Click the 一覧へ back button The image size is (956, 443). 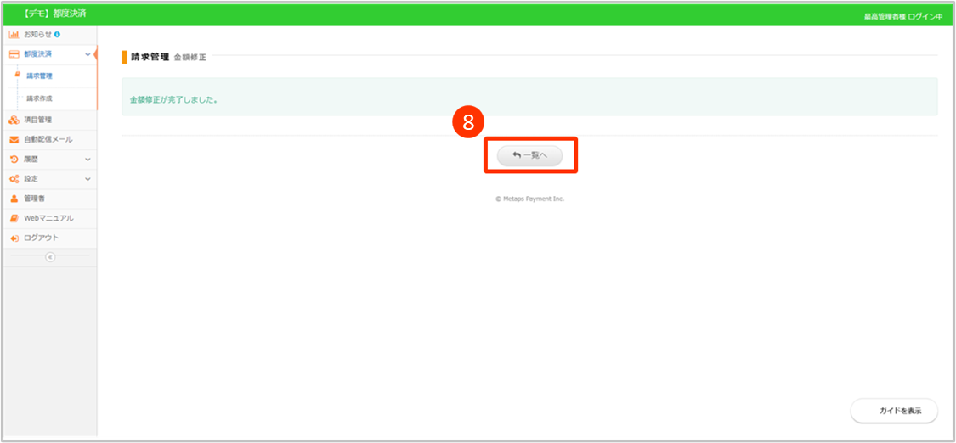click(x=529, y=155)
